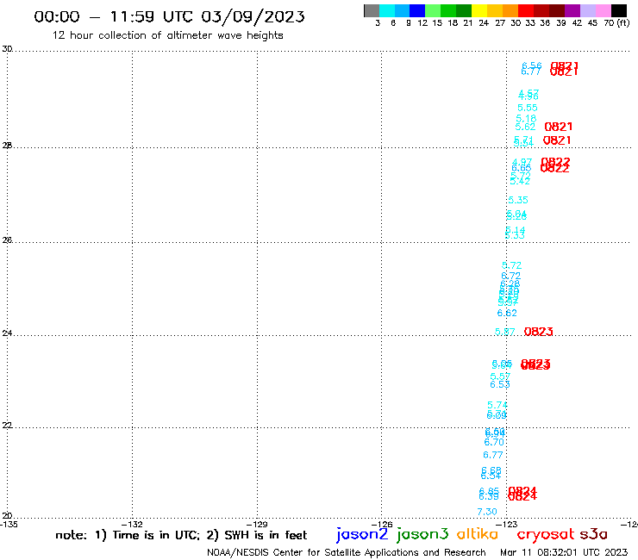Select the black swatch ending the color scale
This screenshot has width=638, height=560.
pos(619,10)
